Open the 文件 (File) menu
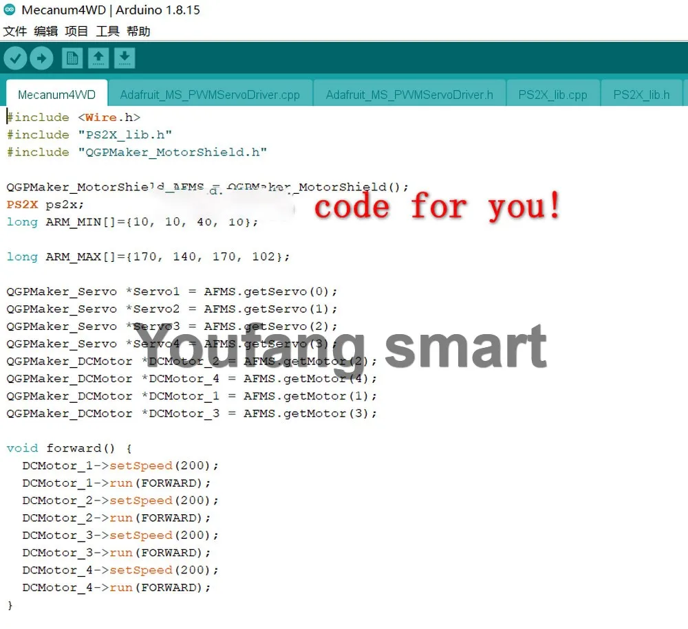The width and height of the screenshot is (688, 629). pyautogui.click(x=15, y=31)
